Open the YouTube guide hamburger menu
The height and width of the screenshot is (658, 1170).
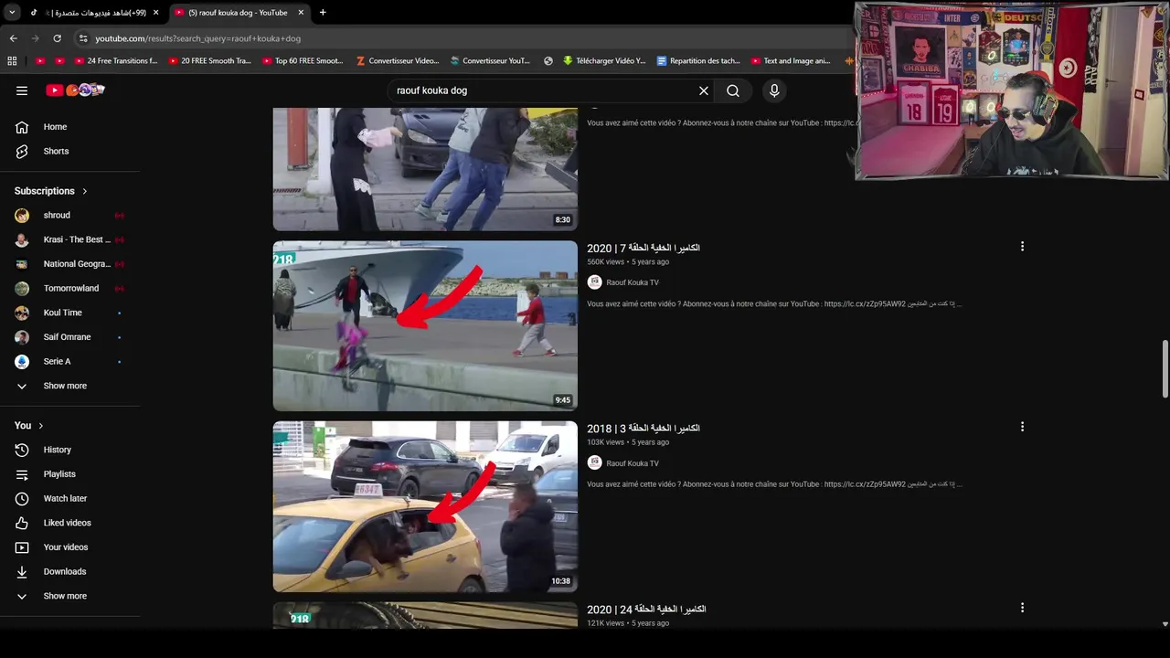point(22,90)
